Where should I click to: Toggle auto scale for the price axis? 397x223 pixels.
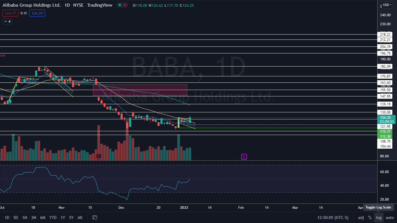[x=389, y=217]
